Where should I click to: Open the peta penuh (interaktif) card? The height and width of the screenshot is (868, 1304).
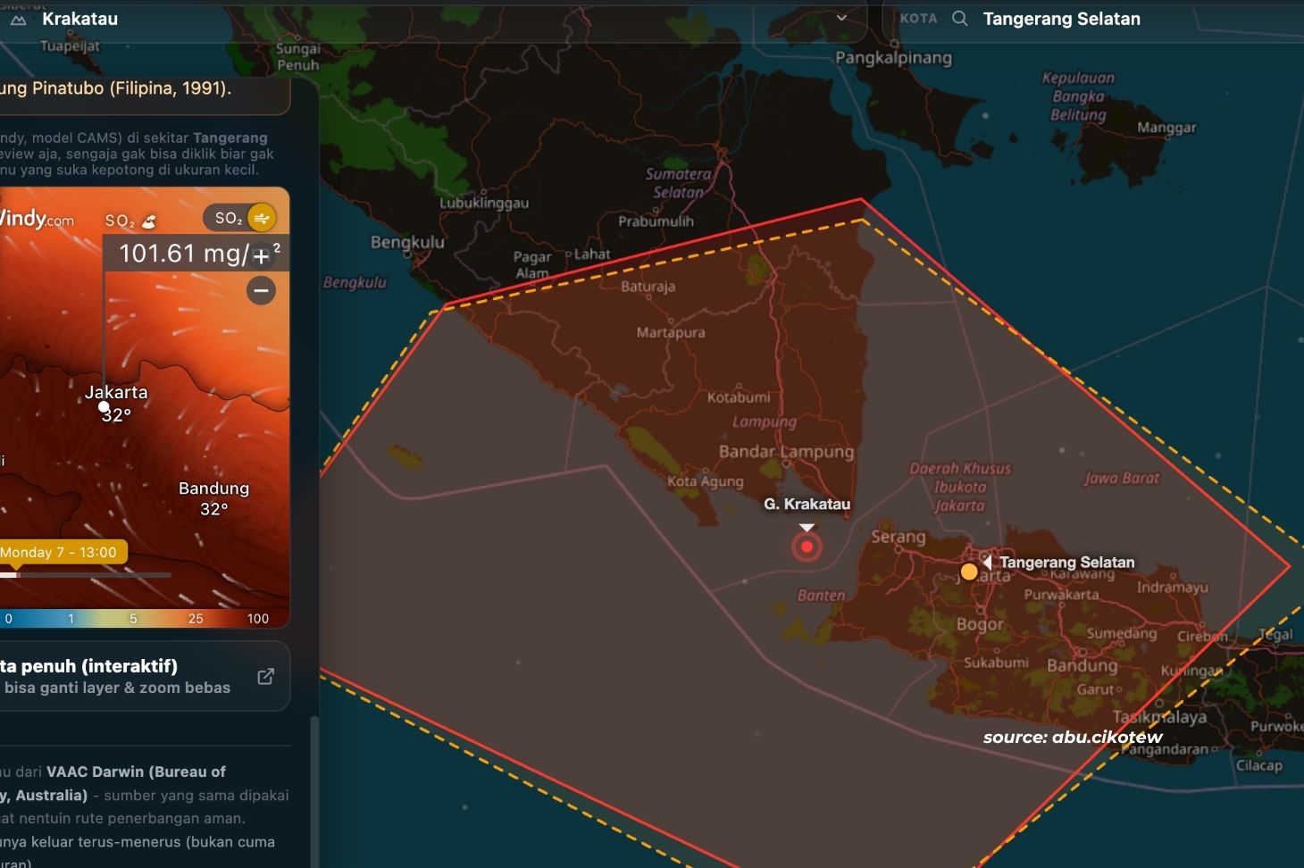point(143,676)
